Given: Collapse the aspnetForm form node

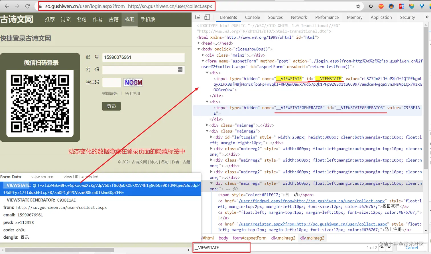Looking at the screenshot, I should click(x=203, y=61).
